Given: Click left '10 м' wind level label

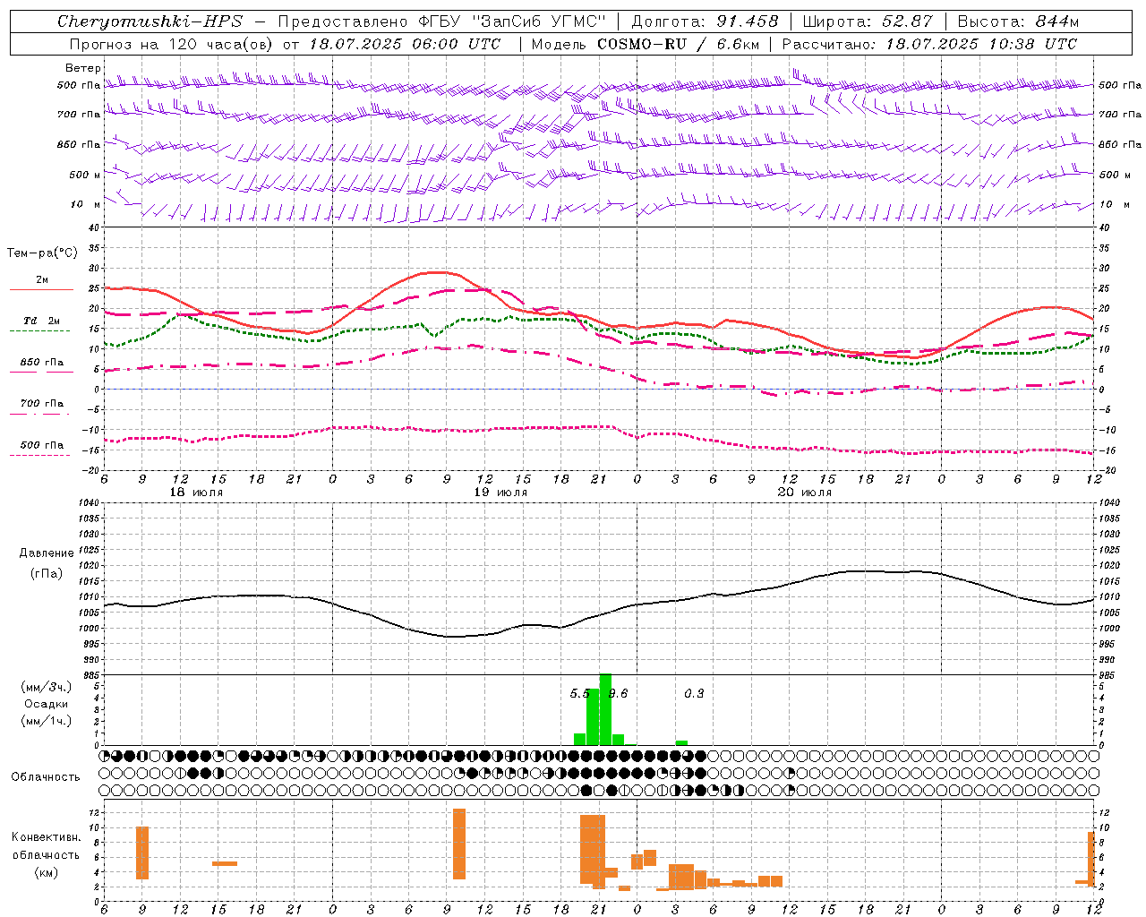Looking at the screenshot, I should click(x=85, y=204).
